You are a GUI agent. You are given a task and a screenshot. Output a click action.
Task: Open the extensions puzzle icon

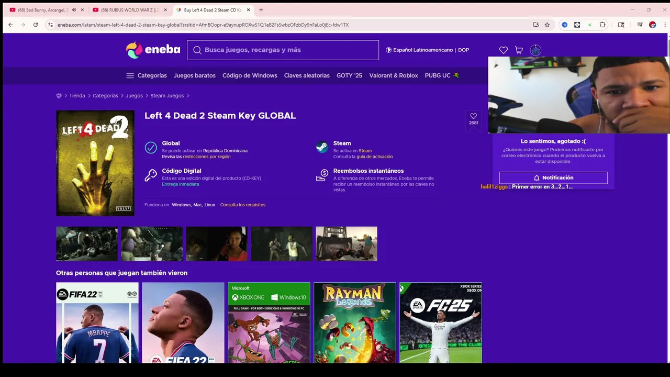tap(602, 25)
